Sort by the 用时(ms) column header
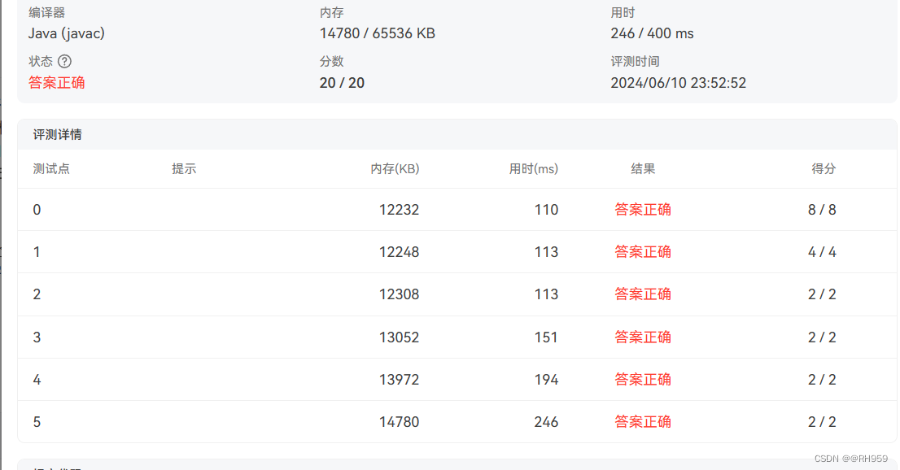The width and height of the screenshot is (900, 470). coord(534,168)
